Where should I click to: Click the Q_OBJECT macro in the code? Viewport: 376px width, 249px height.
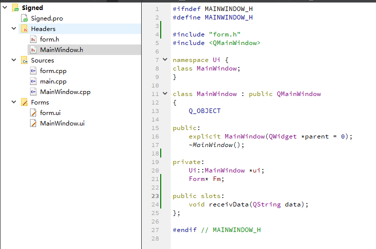tap(205, 111)
